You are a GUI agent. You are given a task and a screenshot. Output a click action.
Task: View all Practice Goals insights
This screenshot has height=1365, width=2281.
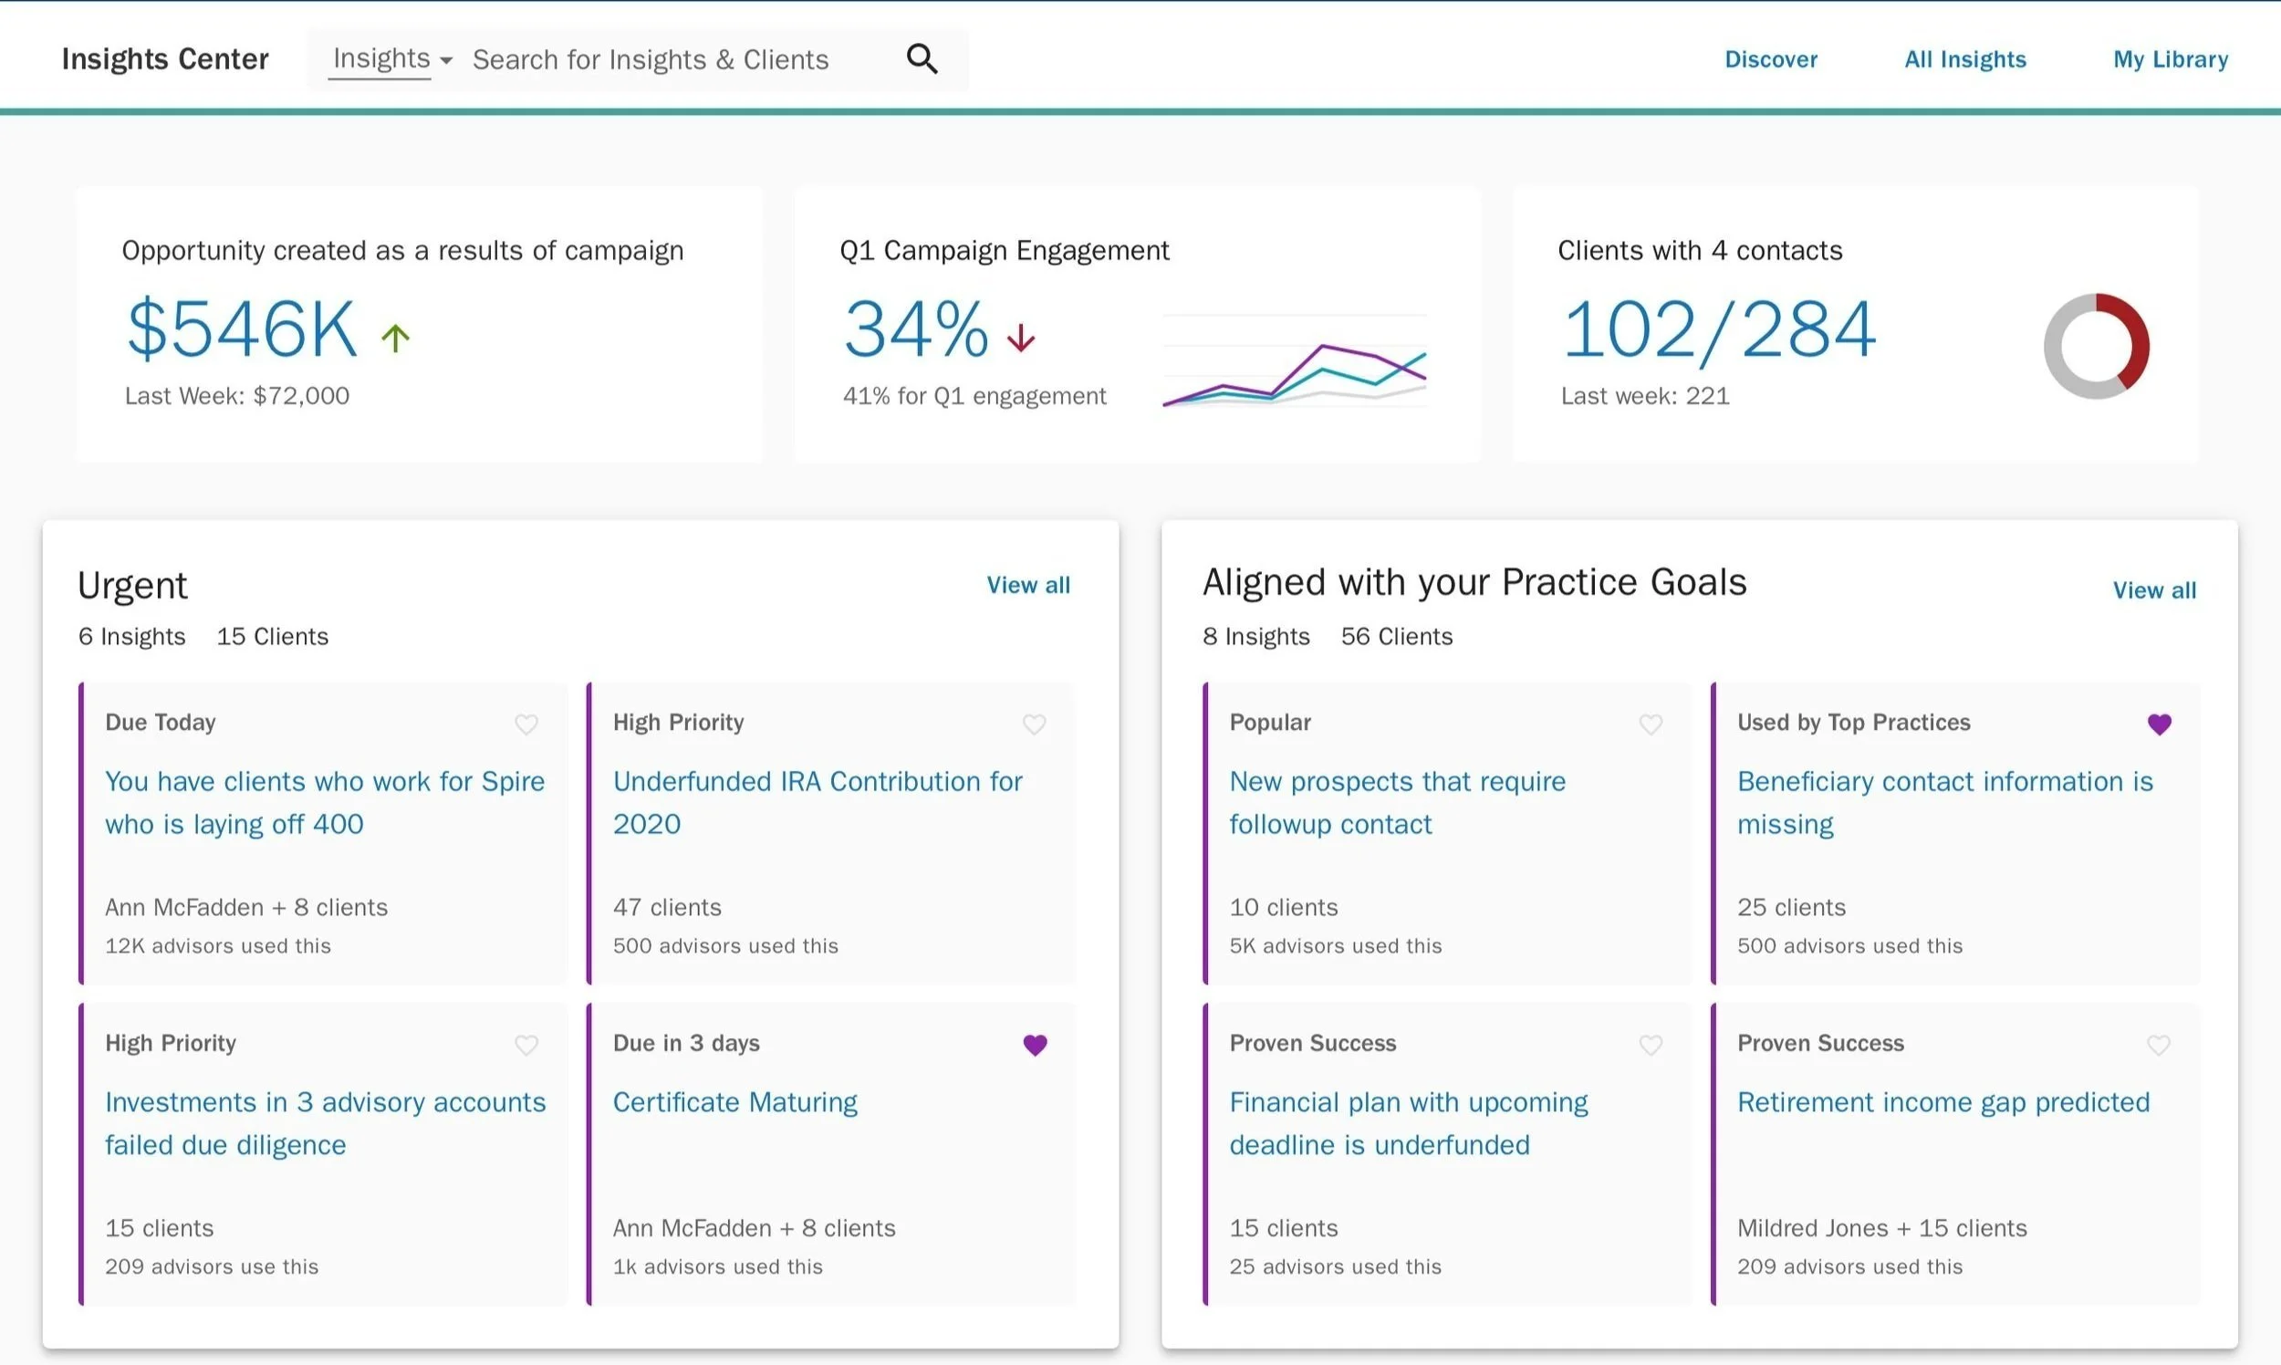point(2153,590)
